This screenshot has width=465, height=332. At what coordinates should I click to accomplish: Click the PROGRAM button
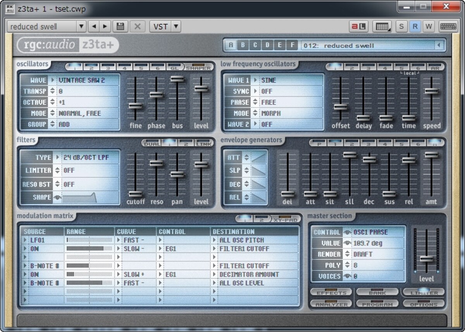coord(377,304)
